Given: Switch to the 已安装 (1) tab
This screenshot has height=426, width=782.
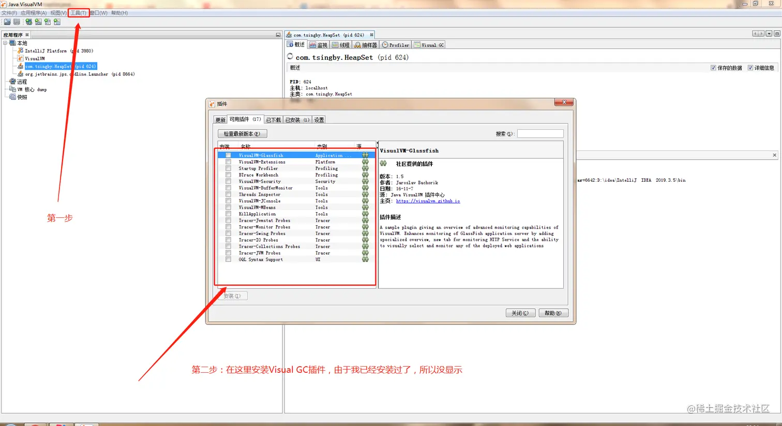Looking at the screenshot, I should tap(297, 120).
